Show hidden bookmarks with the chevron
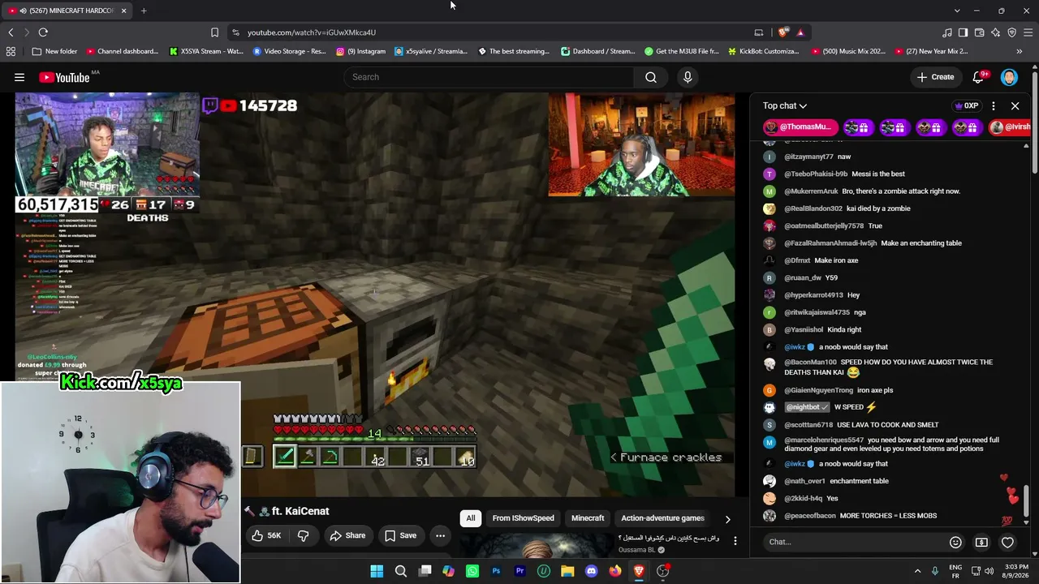Screen dimensions: 1039x584 coord(1019,51)
